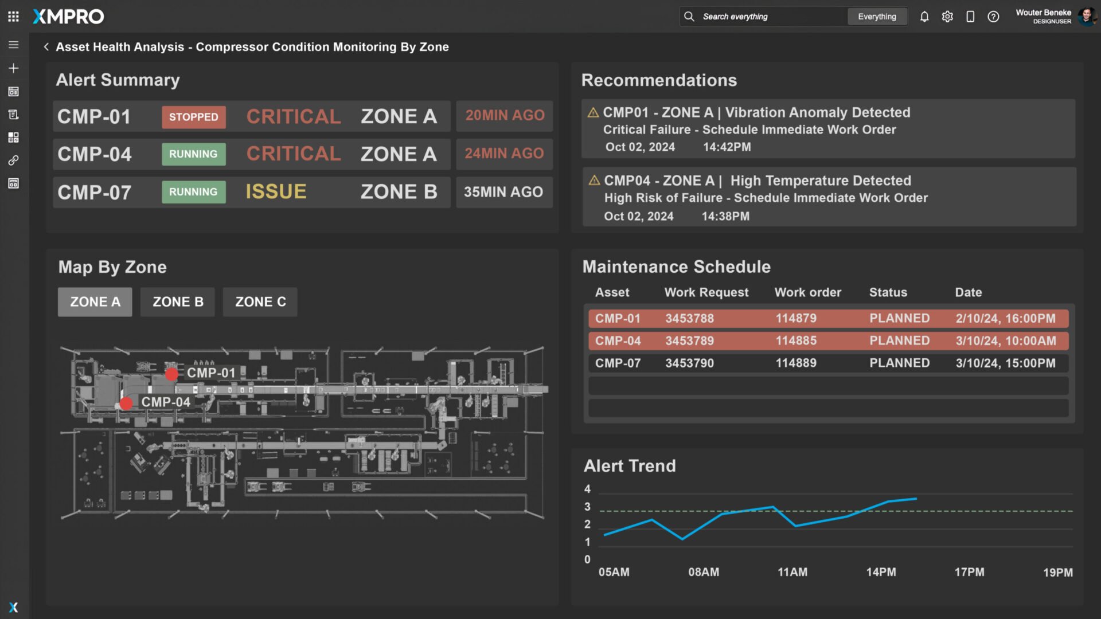Open the settings gear icon
The height and width of the screenshot is (619, 1101).
(947, 17)
